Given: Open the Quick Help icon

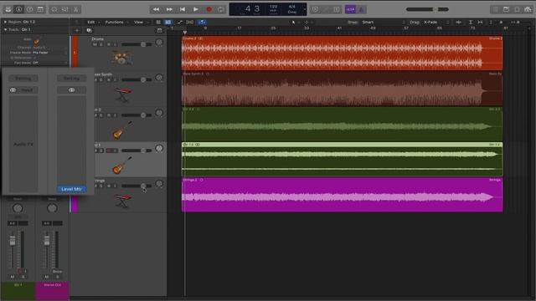Looking at the screenshot, I should pyautogui.click(x=30, y=9).
